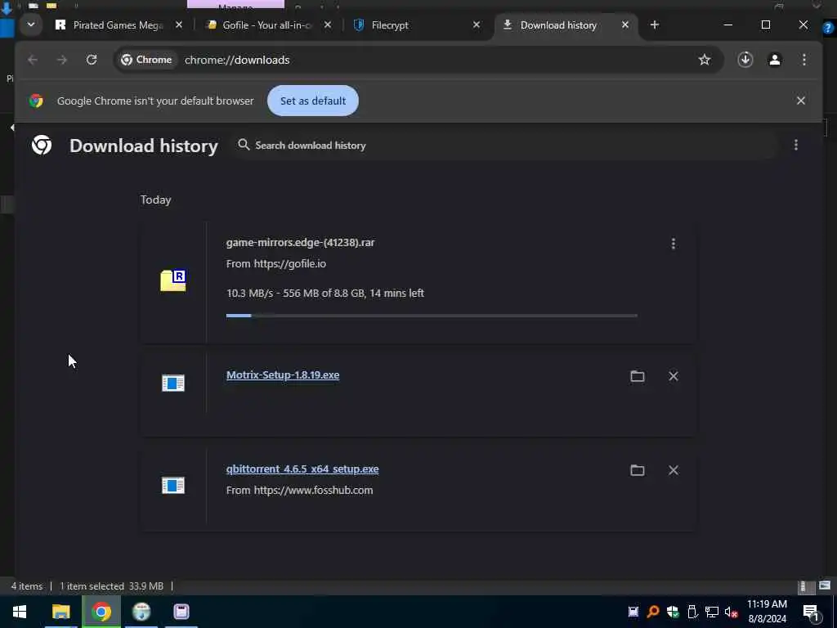Reload the downloads page
Screen dimensions: 837x628
(92, 60)
